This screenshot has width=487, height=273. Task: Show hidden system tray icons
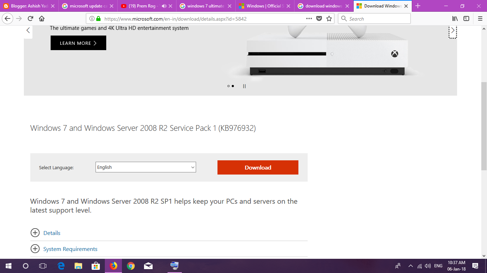(410, 266)
